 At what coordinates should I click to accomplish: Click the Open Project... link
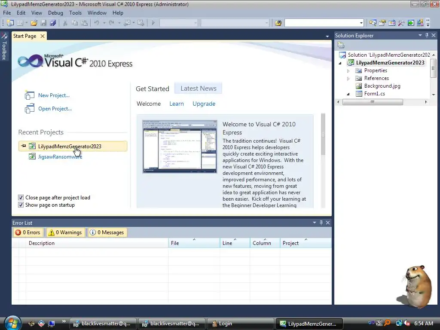pos(55,109)
